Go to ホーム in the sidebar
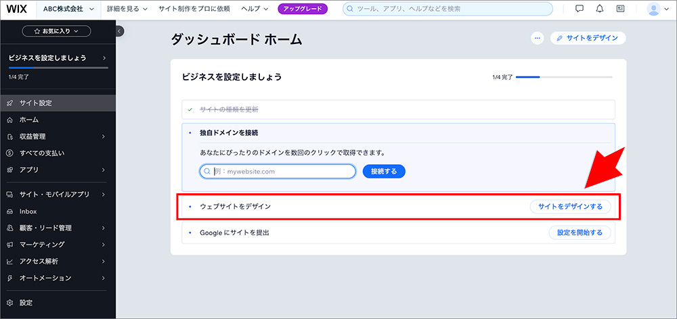Screen dimensions: 677x319 tap(58, 120)
